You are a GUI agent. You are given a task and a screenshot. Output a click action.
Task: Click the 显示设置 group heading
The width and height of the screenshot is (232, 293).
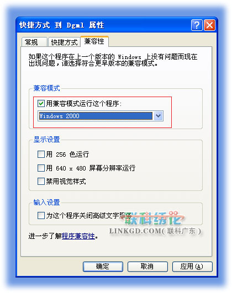coord(46,140)
